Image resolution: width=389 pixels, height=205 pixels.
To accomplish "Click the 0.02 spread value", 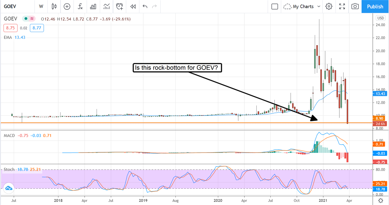I will click(x=23, y=28).
